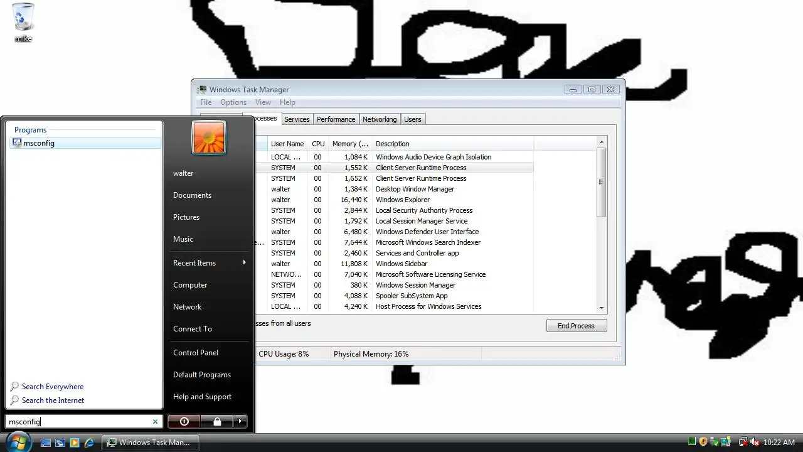
Task: Expand the Recent Items submenu arrow
Action: click(244, 262)
